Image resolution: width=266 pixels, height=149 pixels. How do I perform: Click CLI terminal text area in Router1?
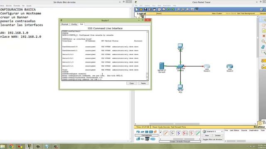(104, 55)
